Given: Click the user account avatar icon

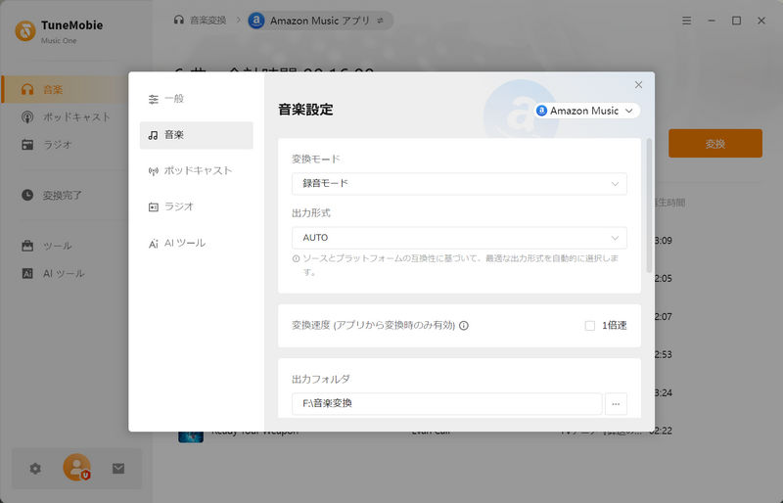Looking at the screenshot, I should (x=77, y=468).
